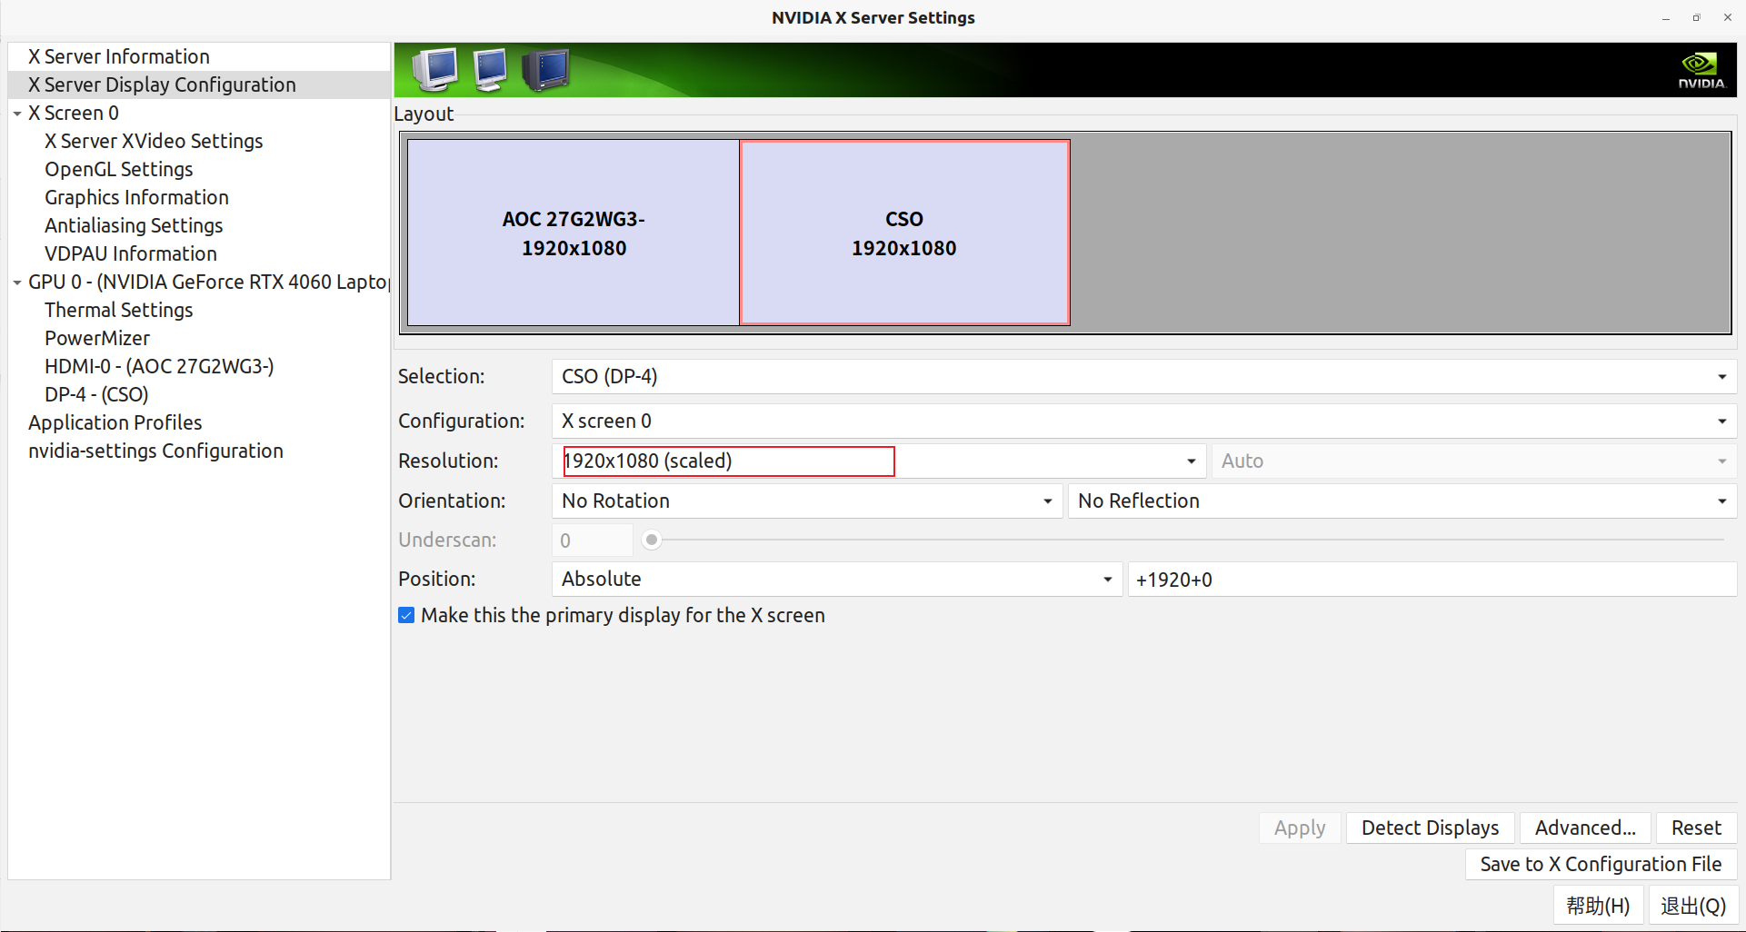Select DP-4 (CSO) entry

click(96, 394)
